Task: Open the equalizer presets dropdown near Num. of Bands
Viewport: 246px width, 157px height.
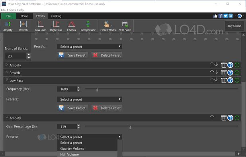Action: click(x=90, y=47)
